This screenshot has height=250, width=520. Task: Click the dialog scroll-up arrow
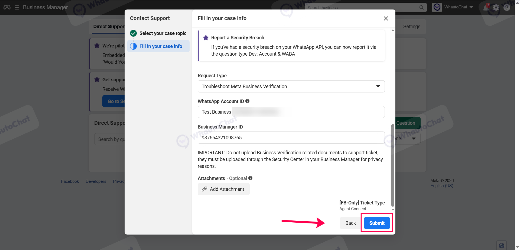pos(393,30)
